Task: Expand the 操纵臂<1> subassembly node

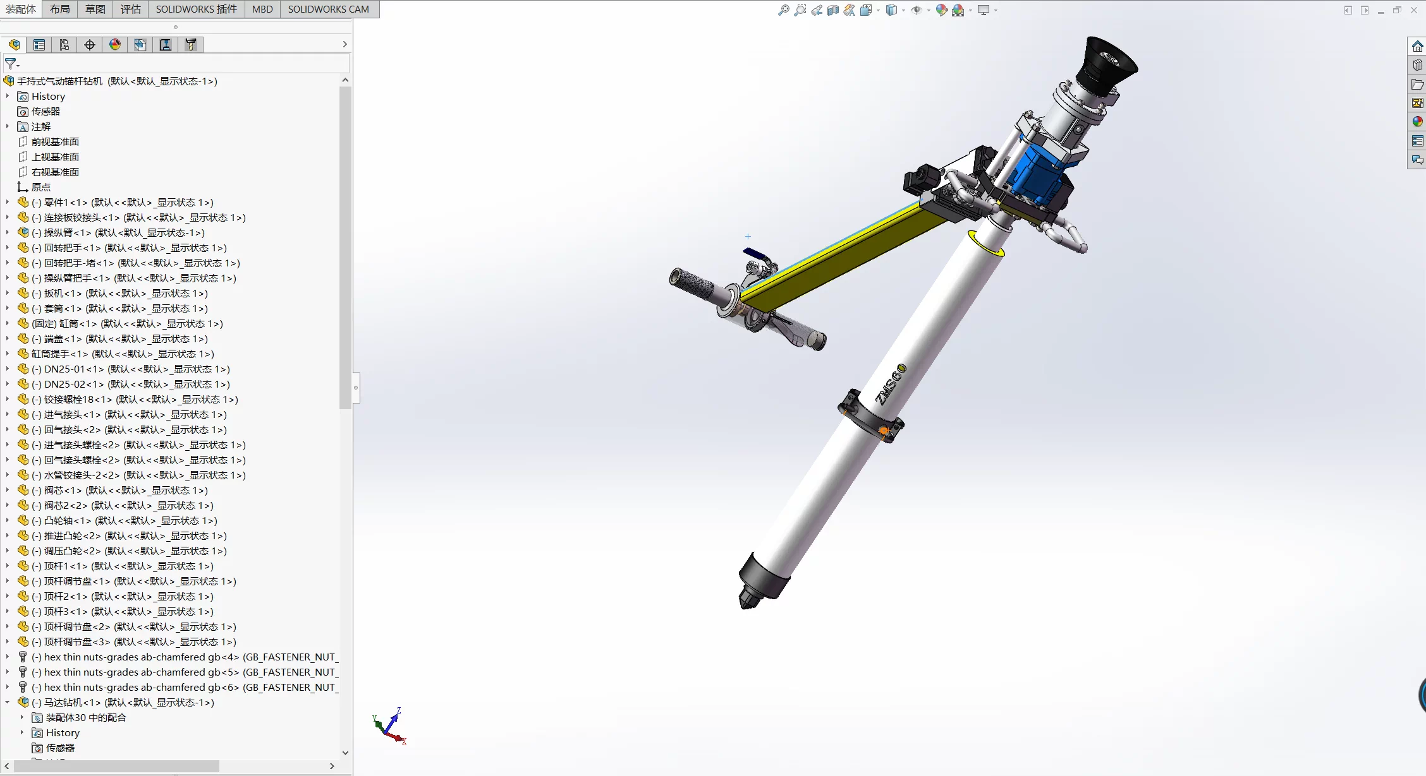Action: click(x=8, y=232)
